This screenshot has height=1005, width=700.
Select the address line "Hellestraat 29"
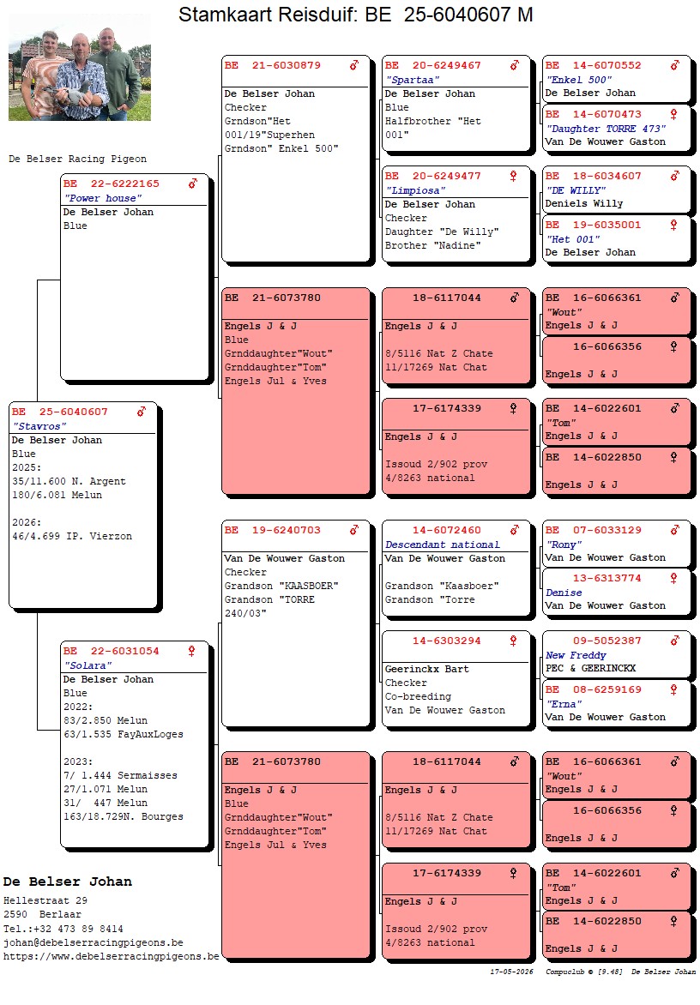click(x=45, y=901)
